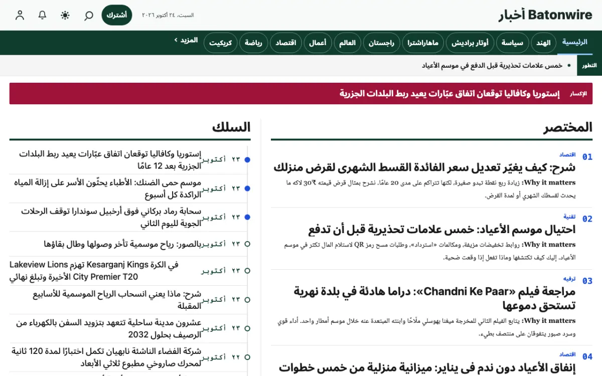Click اقتصاد category label above story 04
Screen dimensions: 602x376
click(567, 354)
